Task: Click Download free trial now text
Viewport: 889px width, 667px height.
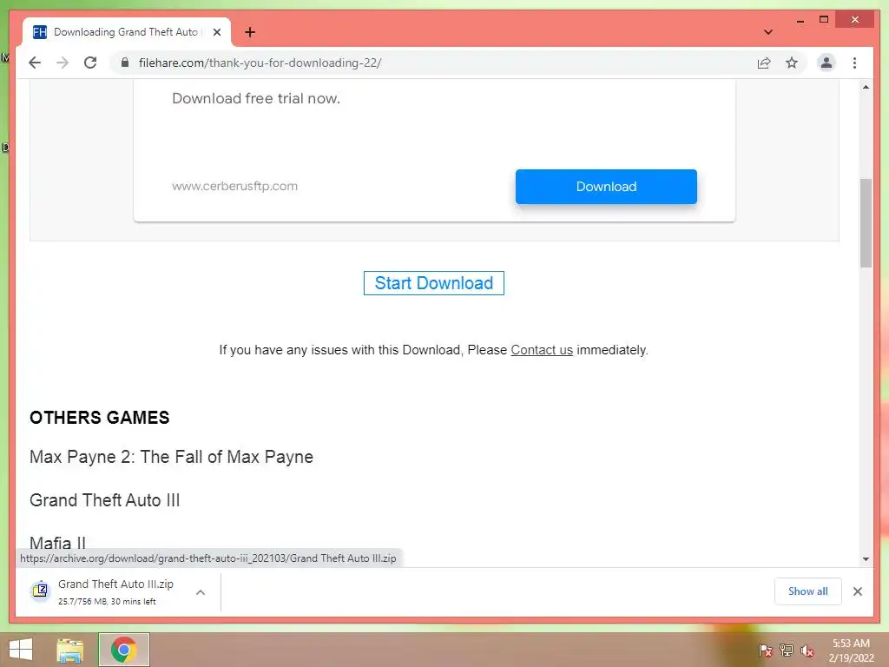Action: tap(256, 99)
